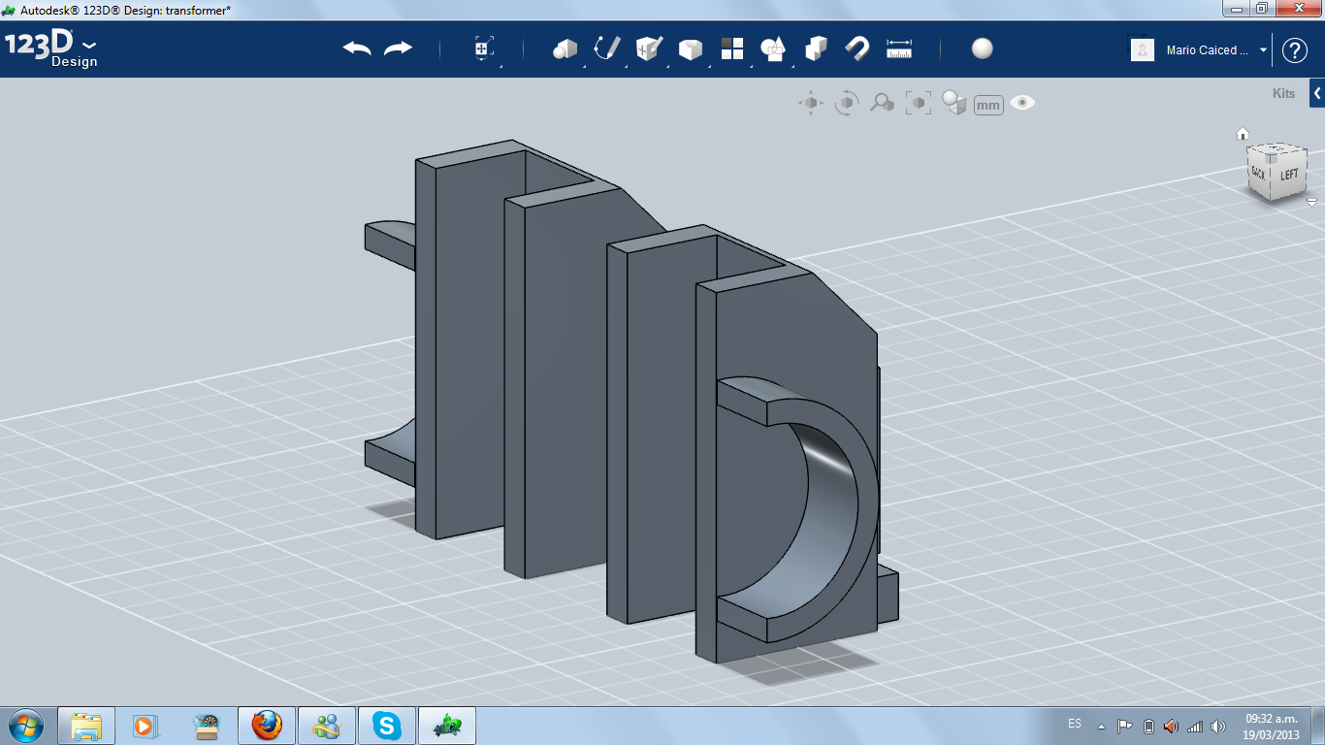Image resolution: width=1325 pixels, height=745 pixels.
Task: Open Skype from the taskbar
Action: pyautogui.click(x=386, y=726)
